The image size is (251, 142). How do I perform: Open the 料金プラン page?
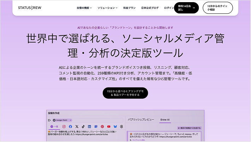(x=129, y=8)
